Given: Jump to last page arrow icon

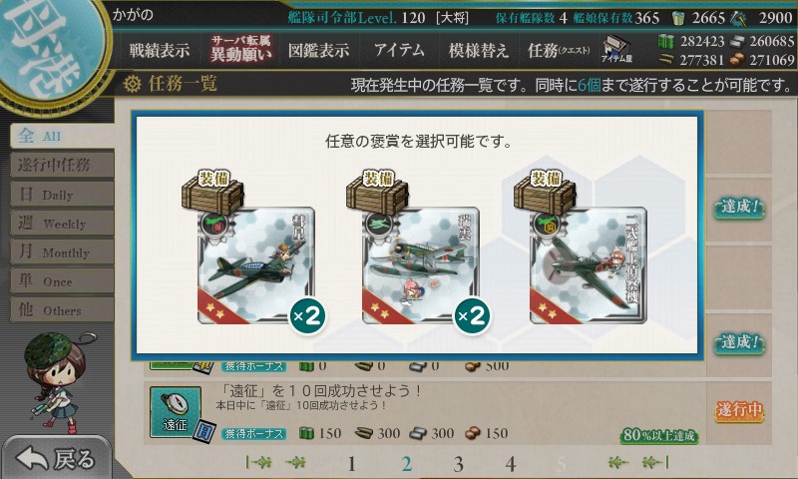Looking at the screenshot, I should click(x=654, y=462).
